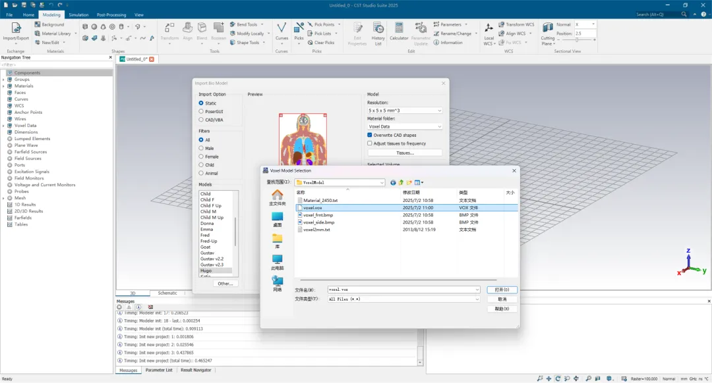Click the home folder shortcut in file dialog

(x=277, y=197)
